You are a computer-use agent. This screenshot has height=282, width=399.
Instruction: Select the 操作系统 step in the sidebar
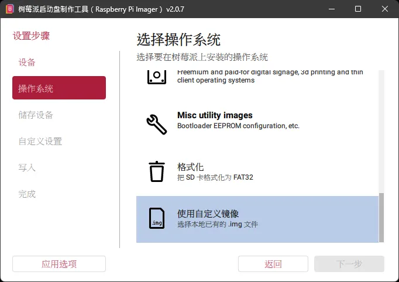point(59,88)
